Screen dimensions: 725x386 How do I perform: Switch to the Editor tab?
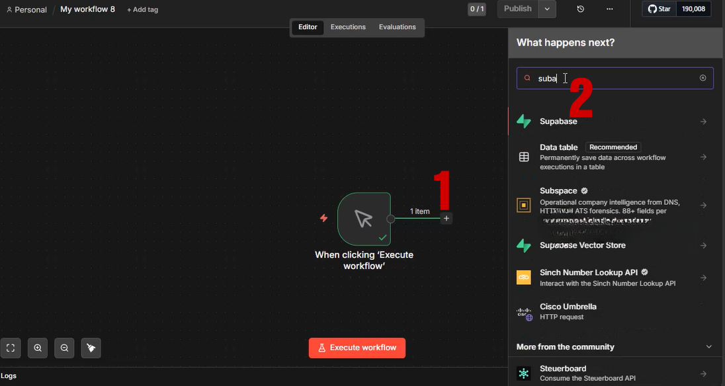(x=308, y=27)
